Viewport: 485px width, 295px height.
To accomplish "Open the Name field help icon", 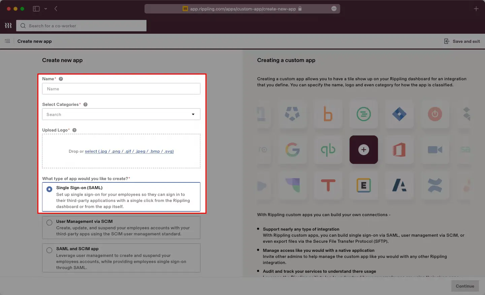I will coord(61,79).
